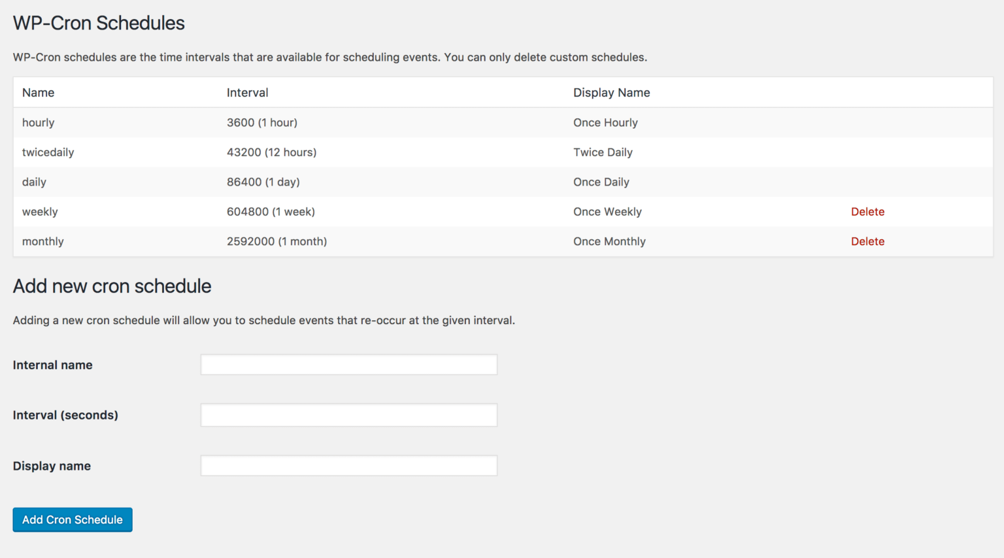
Task: Focus the Internal name input field
Action: pos(349,365)
